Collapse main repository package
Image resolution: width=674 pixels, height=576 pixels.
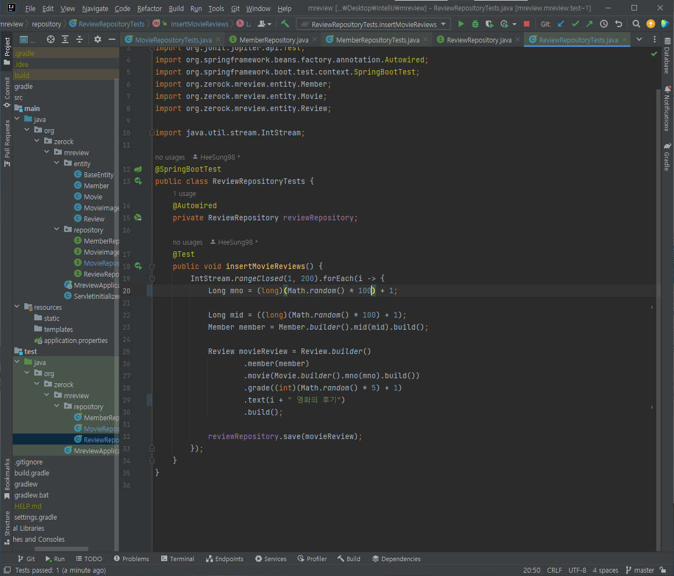(57, 230)
